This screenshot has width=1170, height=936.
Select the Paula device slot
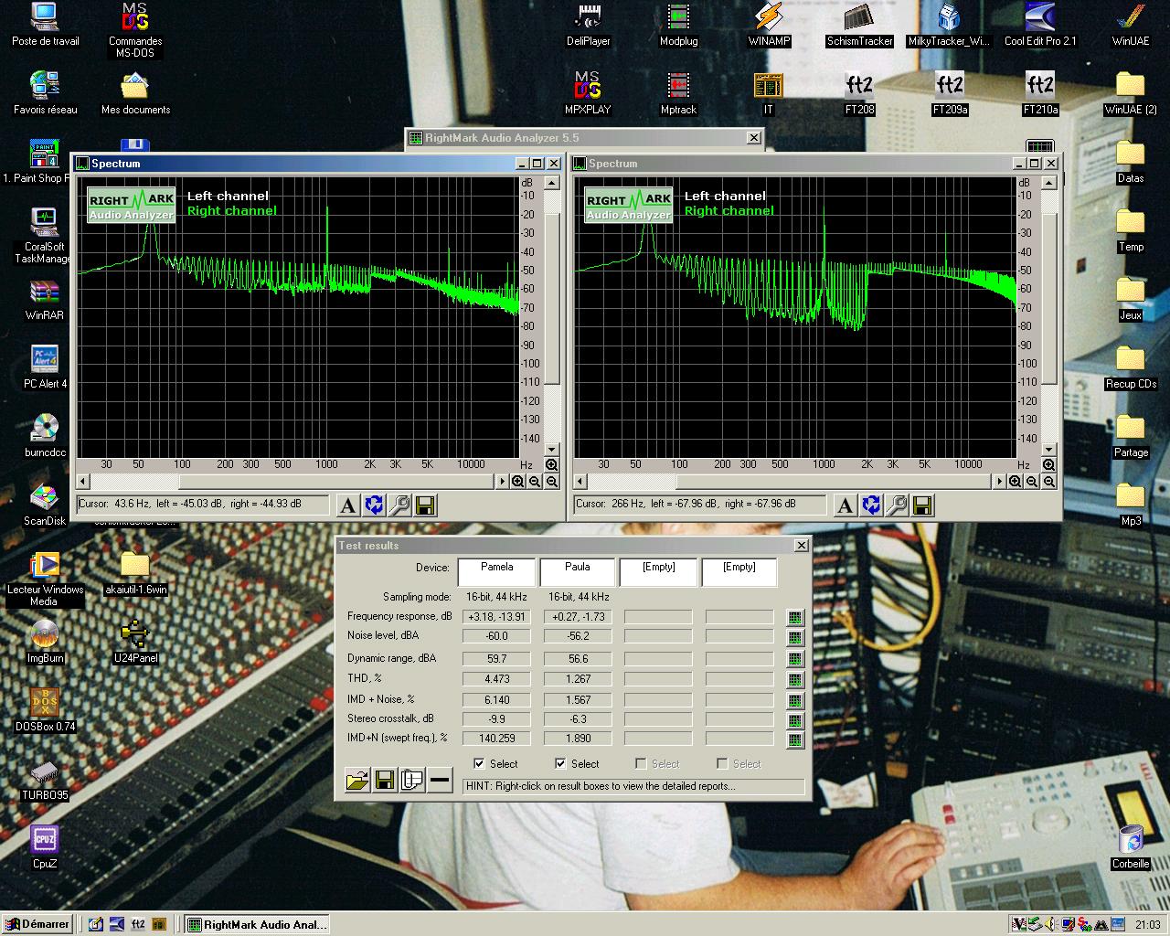577,571
